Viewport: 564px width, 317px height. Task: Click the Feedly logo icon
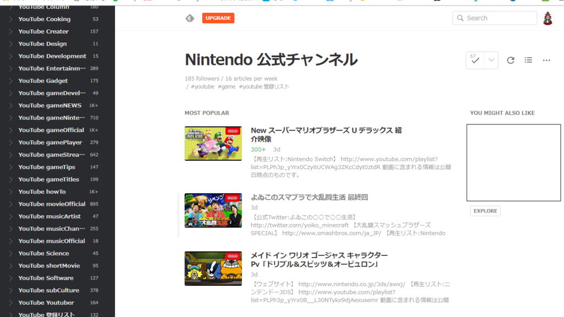(190, 18)
